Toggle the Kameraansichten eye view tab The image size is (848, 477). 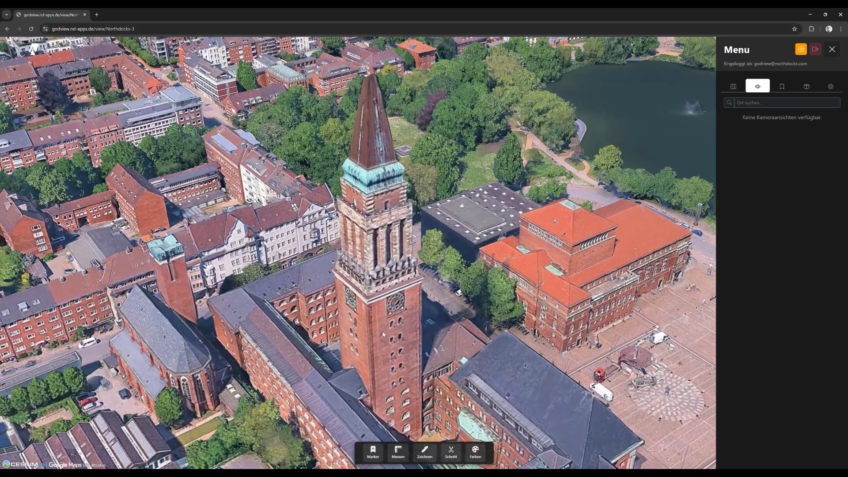pos(757,87)
